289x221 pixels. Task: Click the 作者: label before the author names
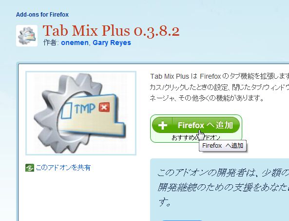[51, 43]
